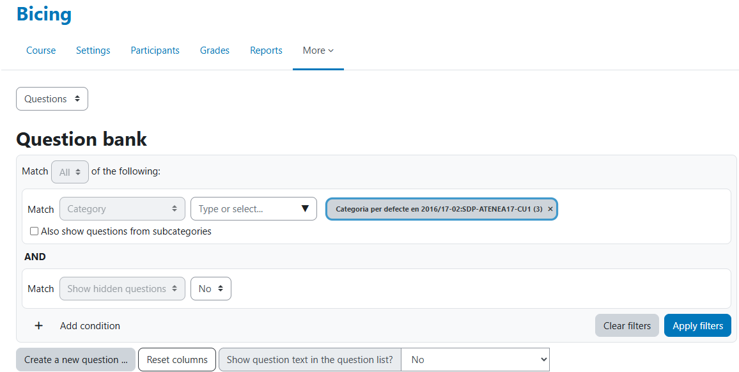Change hidden questions value from No

[x=210, y=289]
